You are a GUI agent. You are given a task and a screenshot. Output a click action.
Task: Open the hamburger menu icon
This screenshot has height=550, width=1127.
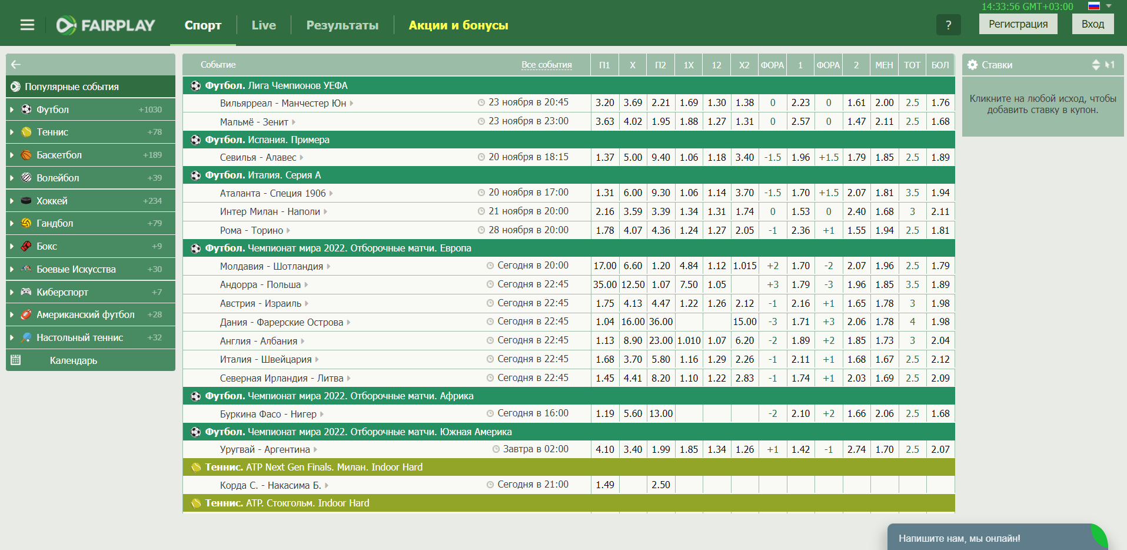click(27, 25)
